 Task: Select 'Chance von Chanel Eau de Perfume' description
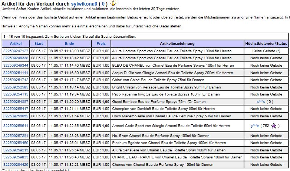[163, 165]
